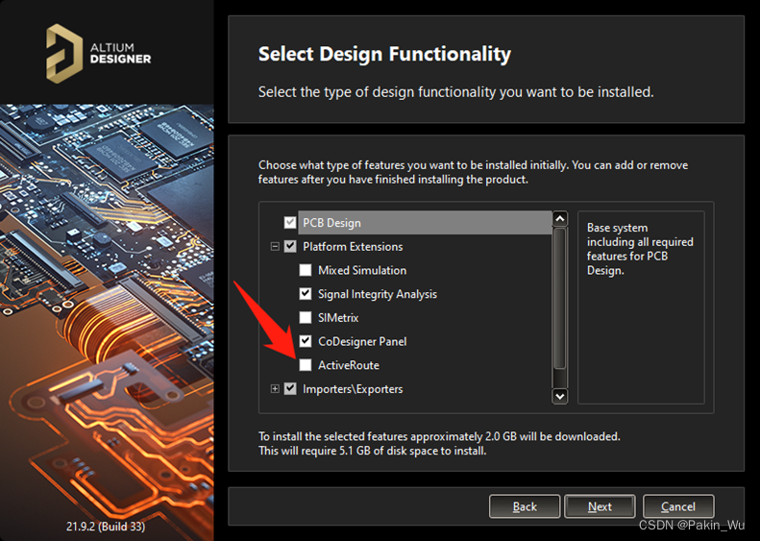
Task: Toggle the Importers\Exporters checkbox
Action: coord(290,389)
